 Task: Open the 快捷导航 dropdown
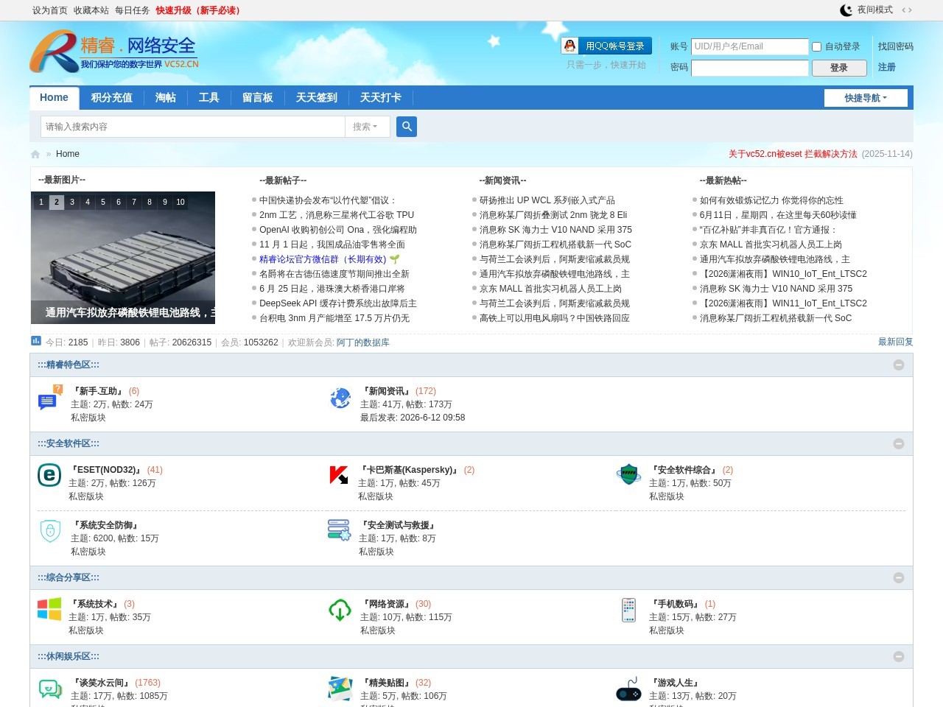tap(866, 98)
